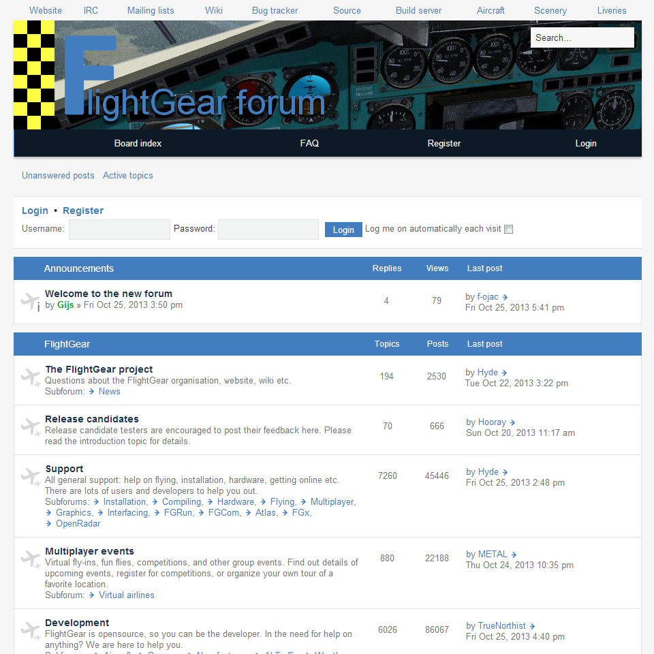Open the Aircraft top link
Screen dimensions: 654x654
click(490, 10)
